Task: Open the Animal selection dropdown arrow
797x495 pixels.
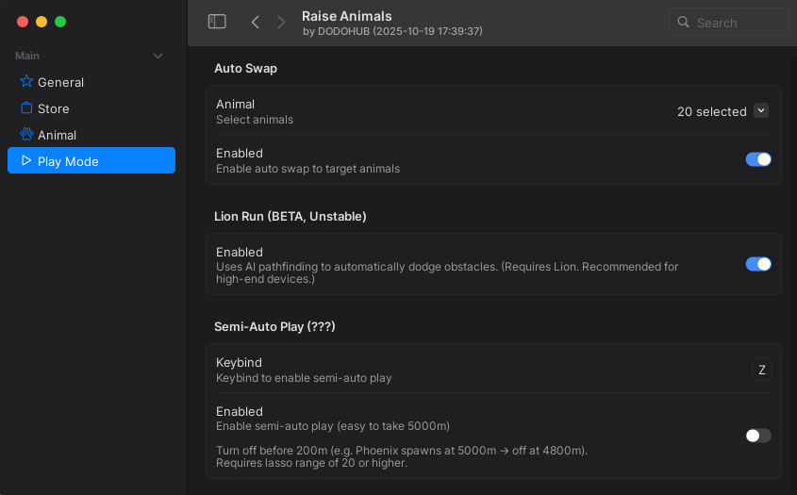Action: (761, 110)
